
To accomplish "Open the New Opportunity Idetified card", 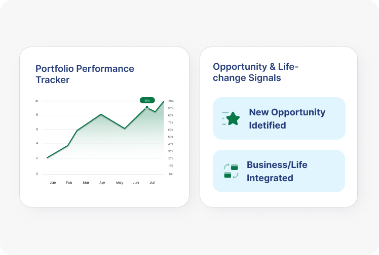I will [x=279, y=118].
